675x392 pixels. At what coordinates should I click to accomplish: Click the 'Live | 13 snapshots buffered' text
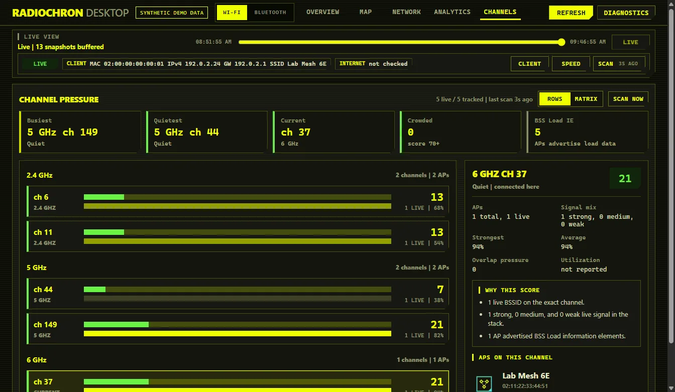click(61, 47)
